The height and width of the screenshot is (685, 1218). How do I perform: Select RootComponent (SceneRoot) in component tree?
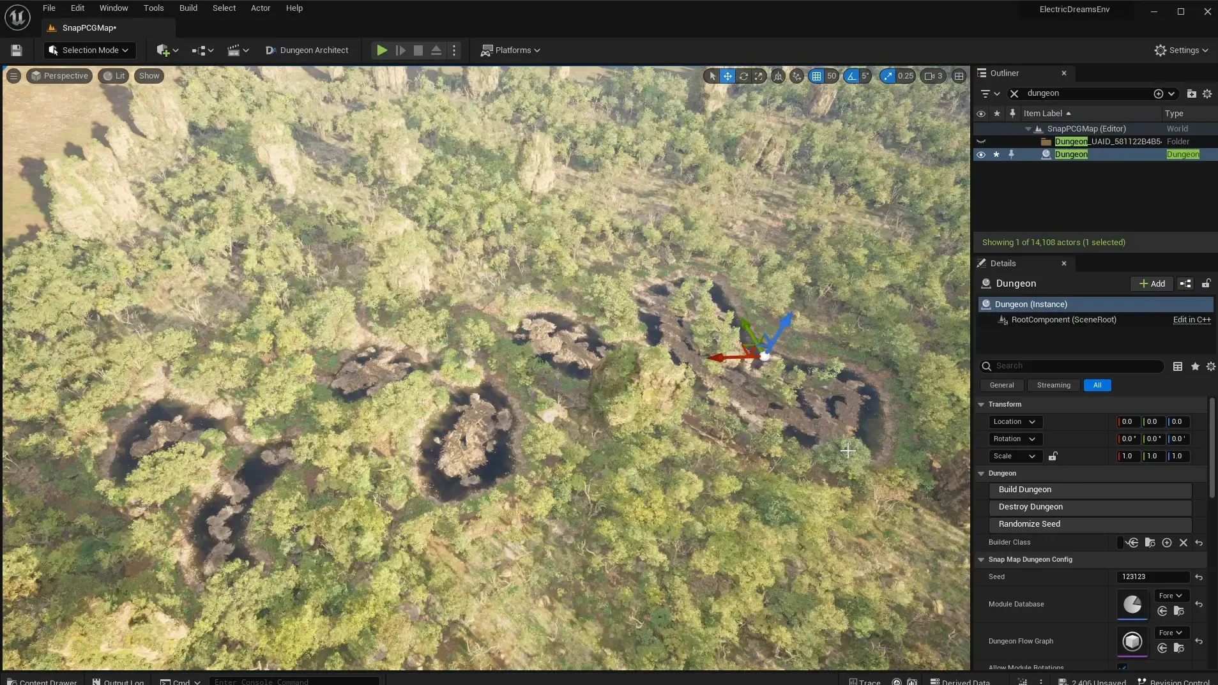tap(1063, 320)
